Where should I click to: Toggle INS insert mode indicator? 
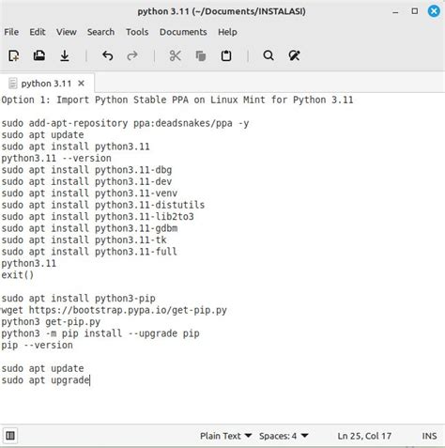(429, 436)
